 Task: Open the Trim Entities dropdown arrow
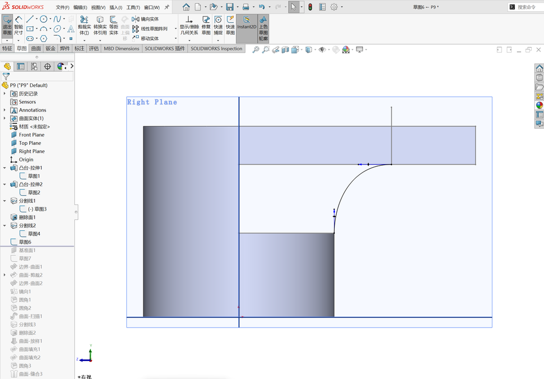point(84,40)
